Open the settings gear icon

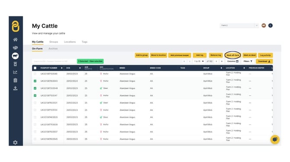pyautogui.click(x=15, y=143)
